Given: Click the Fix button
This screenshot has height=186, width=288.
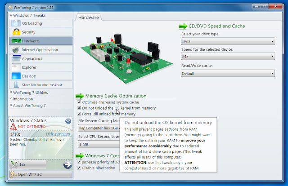Looking at the screenshot, I should pos(28,164).
